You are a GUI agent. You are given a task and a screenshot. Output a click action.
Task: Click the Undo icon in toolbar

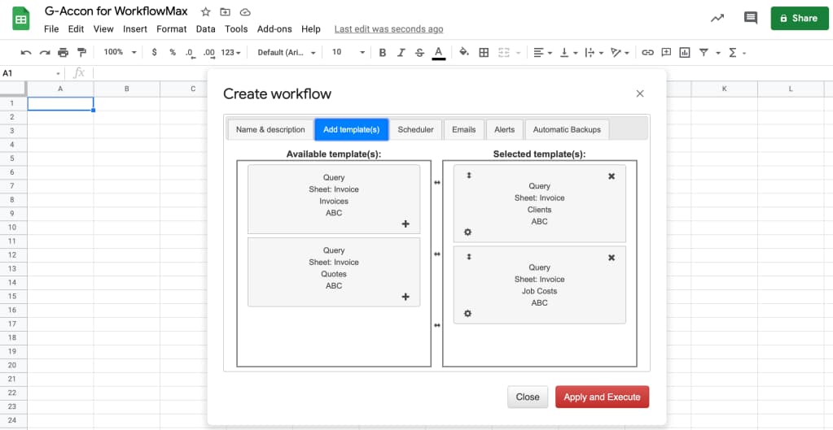click(x=25, y=53)
